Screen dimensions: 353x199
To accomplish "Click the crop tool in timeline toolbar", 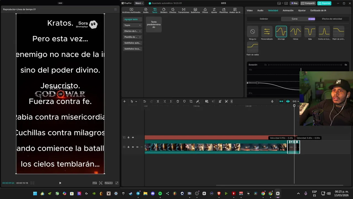I will (191, 101).
